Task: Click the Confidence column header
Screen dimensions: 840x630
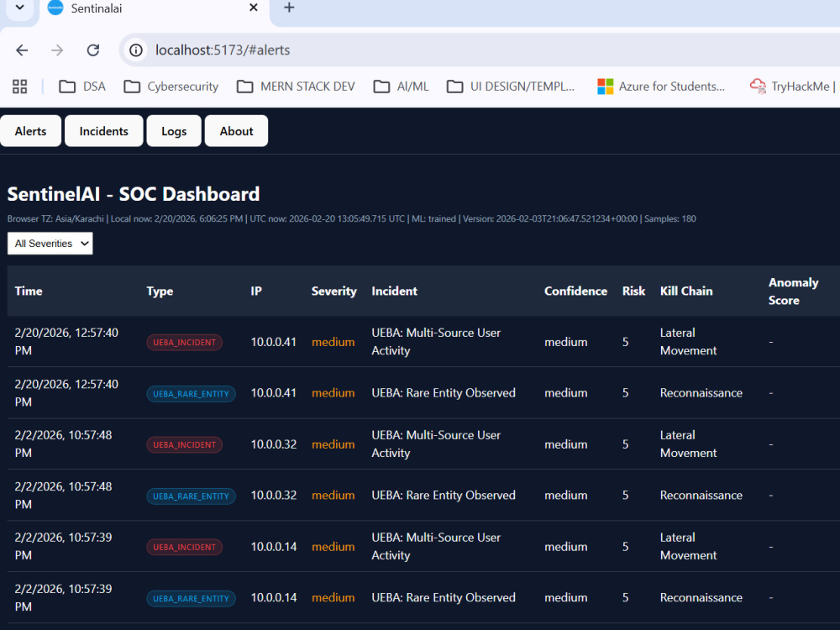Action: [x=575, y=291]
